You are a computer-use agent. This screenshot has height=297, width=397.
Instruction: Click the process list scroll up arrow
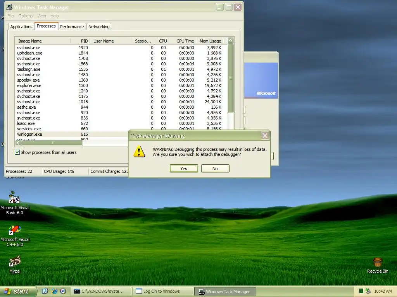(230, 40)
